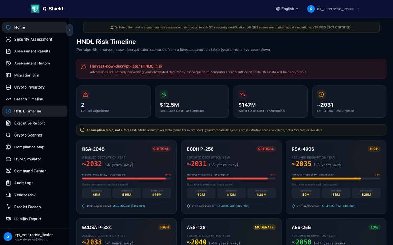The width and height of the screenshot is (393, 245).
Task: Click the HNDL Timeline clock icon
Action: [x=8, y=111]
